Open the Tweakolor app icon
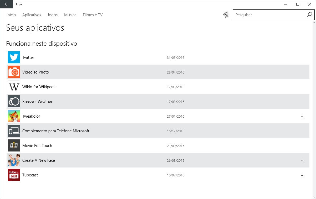 pyautogui.click(x=14, y=116)
